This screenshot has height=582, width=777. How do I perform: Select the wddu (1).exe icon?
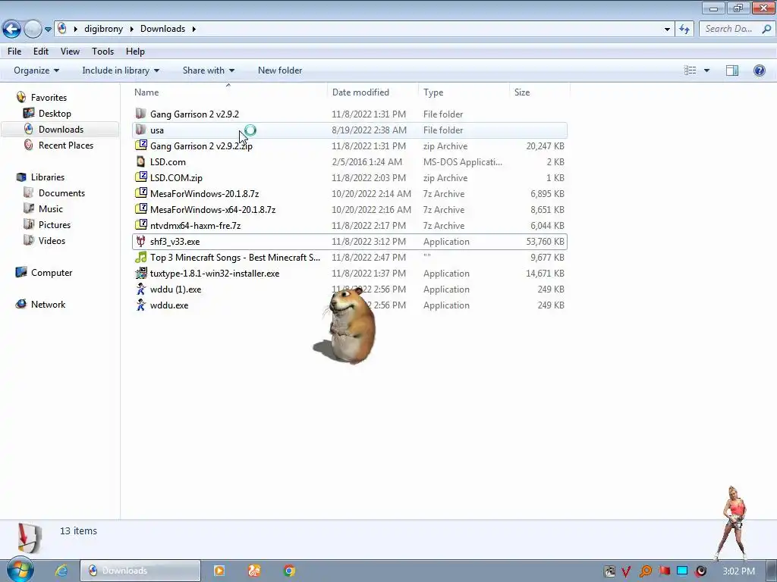click(141, 289)
